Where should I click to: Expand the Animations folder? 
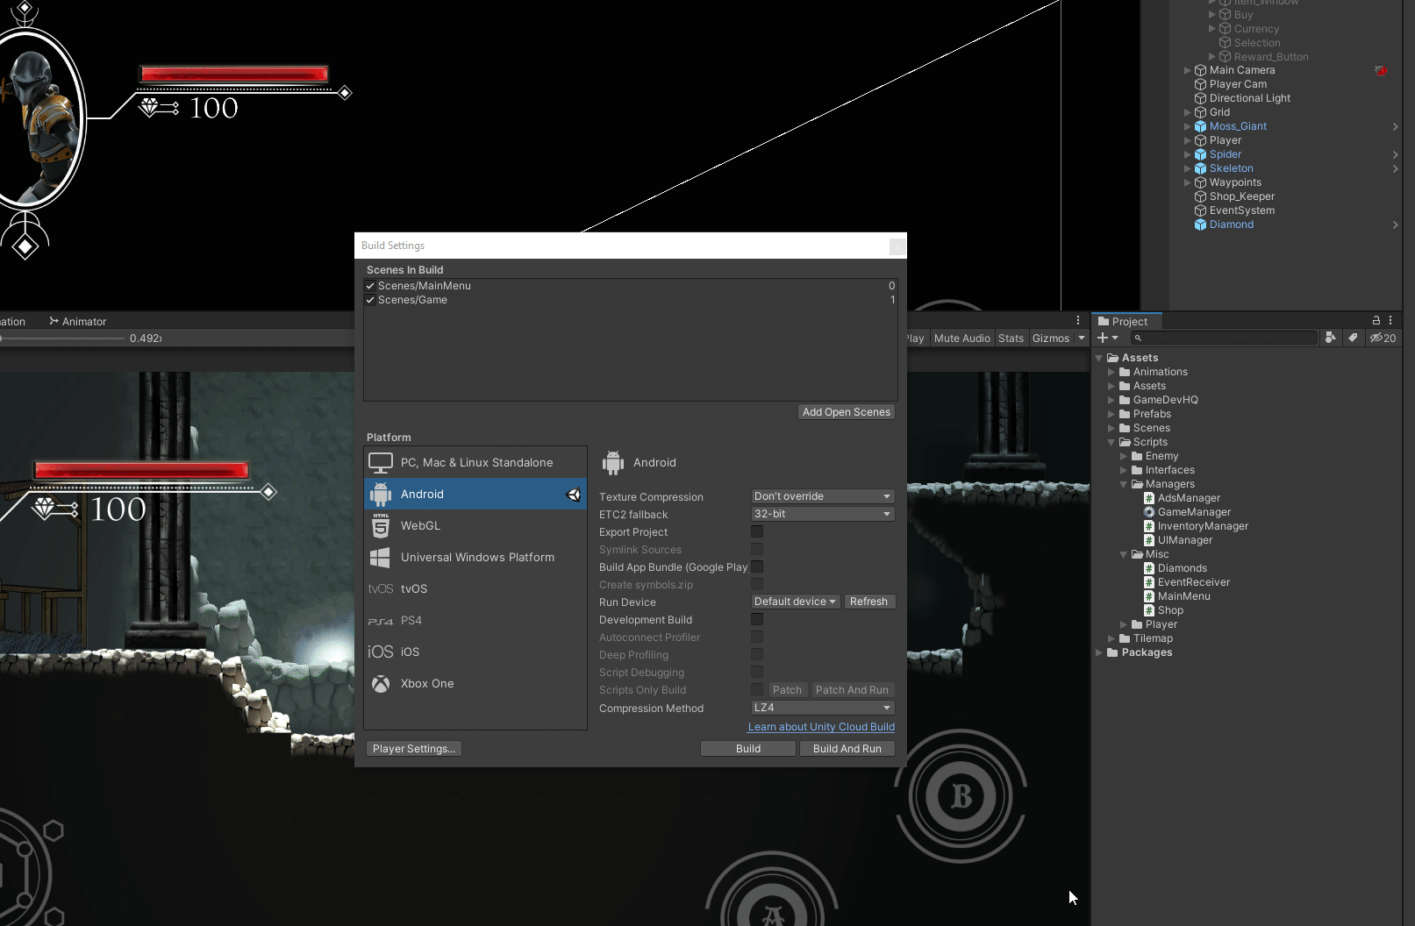click(1111, 372)
